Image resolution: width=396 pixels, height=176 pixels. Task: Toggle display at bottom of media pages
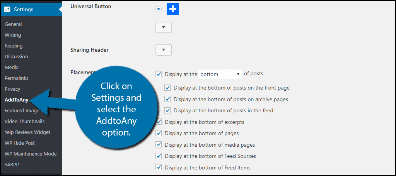(x=159, y=145)
